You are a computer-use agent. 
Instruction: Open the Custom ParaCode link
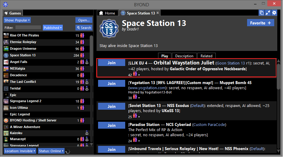point(209,125)
